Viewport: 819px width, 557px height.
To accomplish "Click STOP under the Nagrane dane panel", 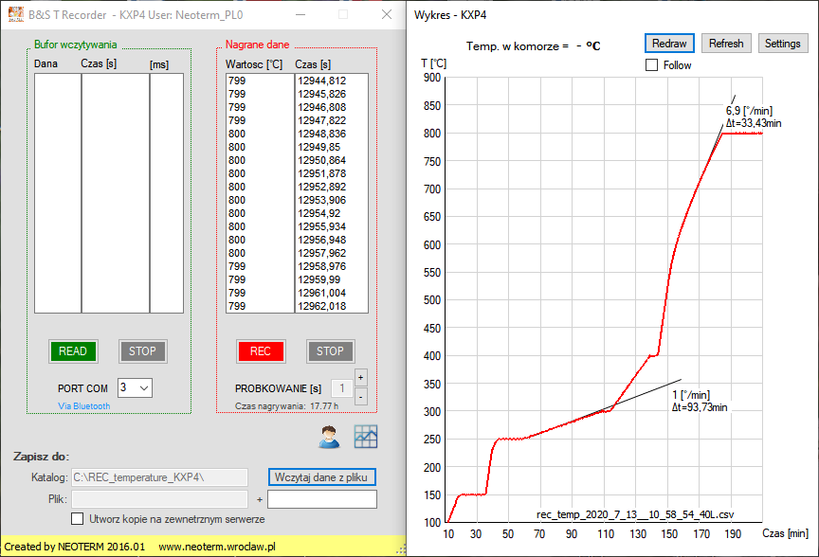I will coord(330,351).
